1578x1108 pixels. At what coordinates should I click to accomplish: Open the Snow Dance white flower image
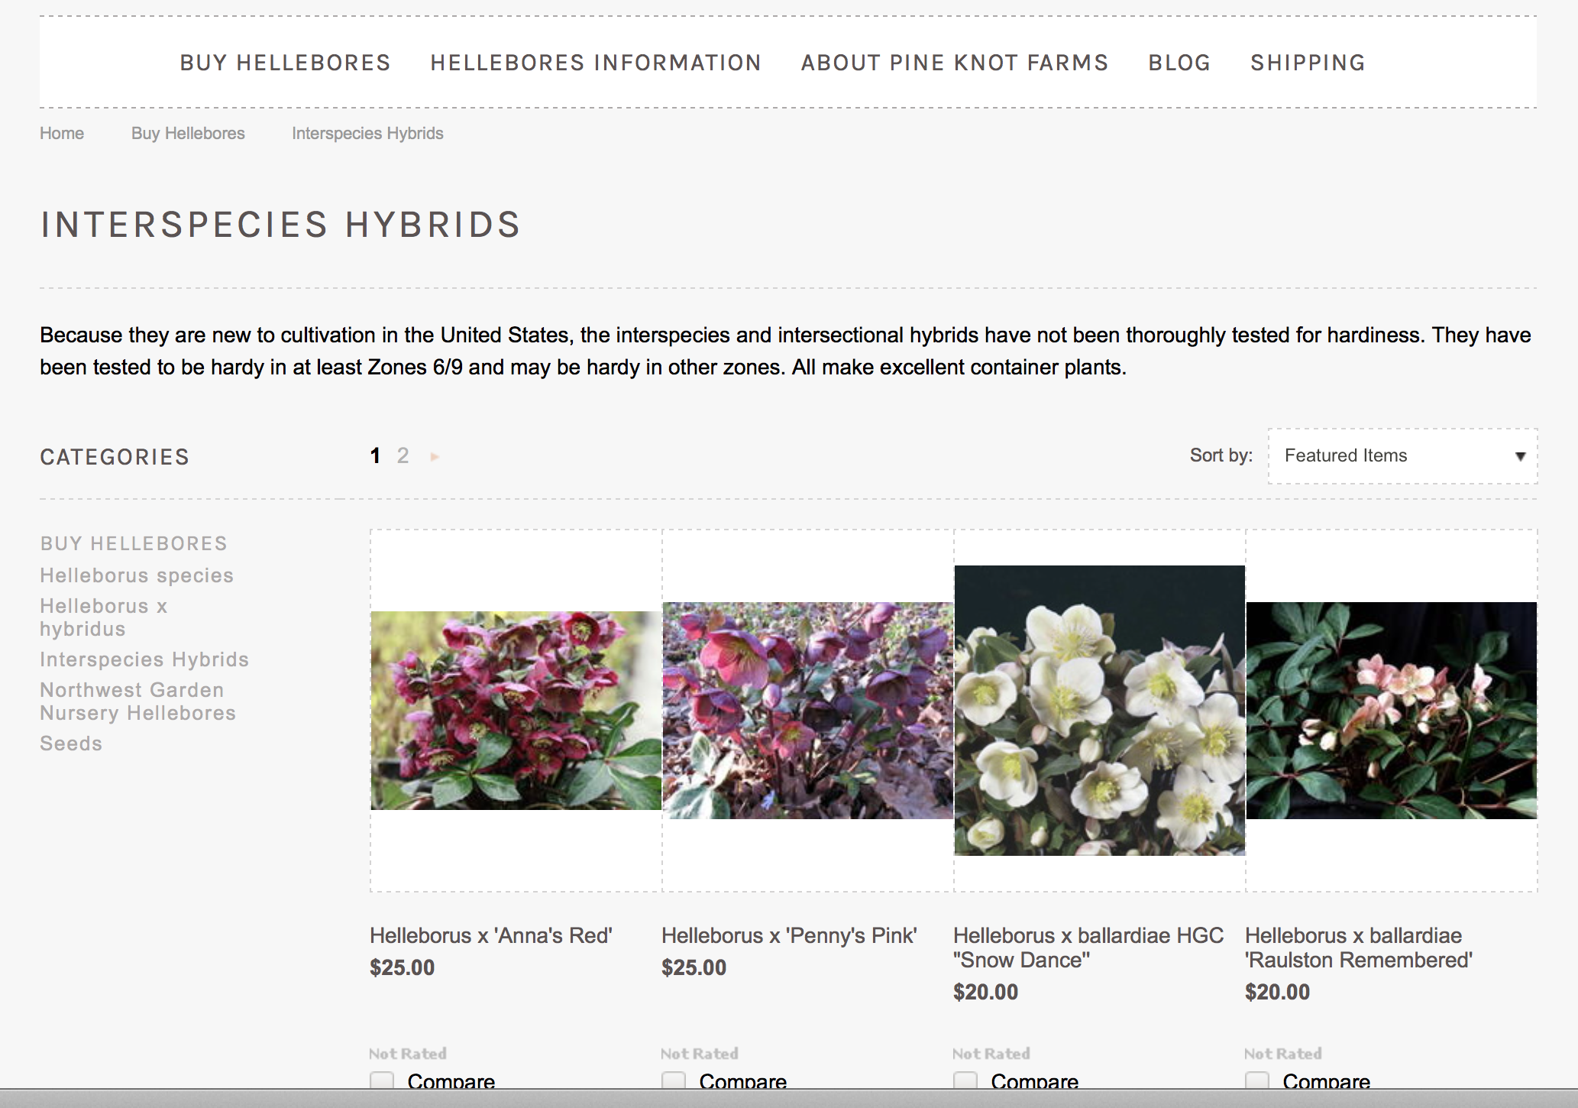1099,710
